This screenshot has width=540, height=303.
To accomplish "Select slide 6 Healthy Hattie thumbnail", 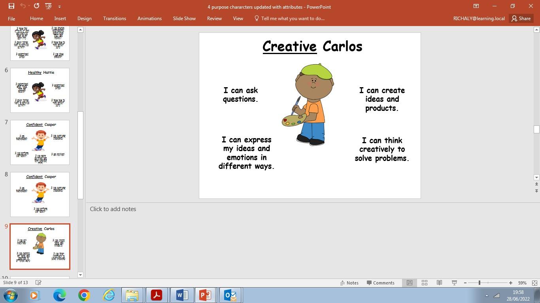I will tap(40, 90).
